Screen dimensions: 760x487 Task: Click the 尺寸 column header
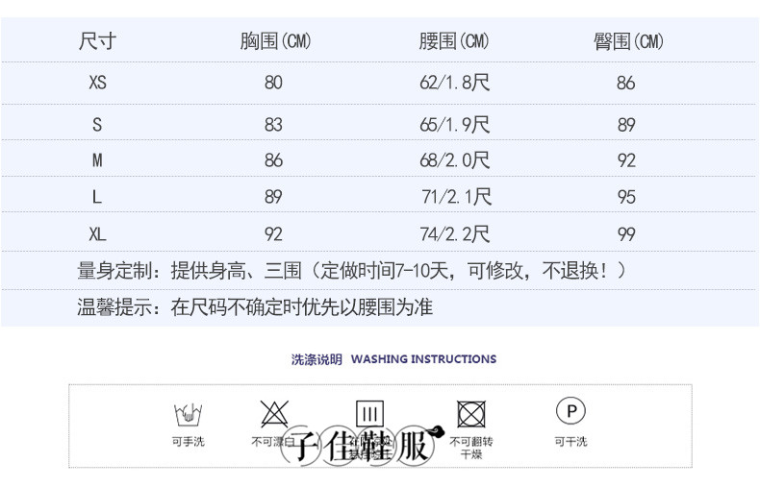coord(97,41)
